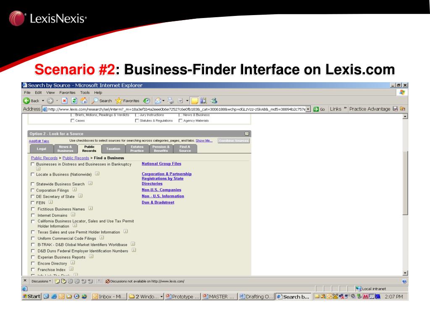
Task: Click info icon beside Uniform Commercial Code Filings
Action: (102, 238)
